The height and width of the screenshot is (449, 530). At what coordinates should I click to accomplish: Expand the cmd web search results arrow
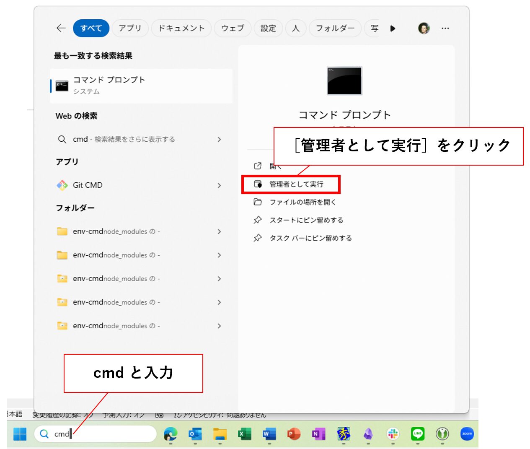219,139
